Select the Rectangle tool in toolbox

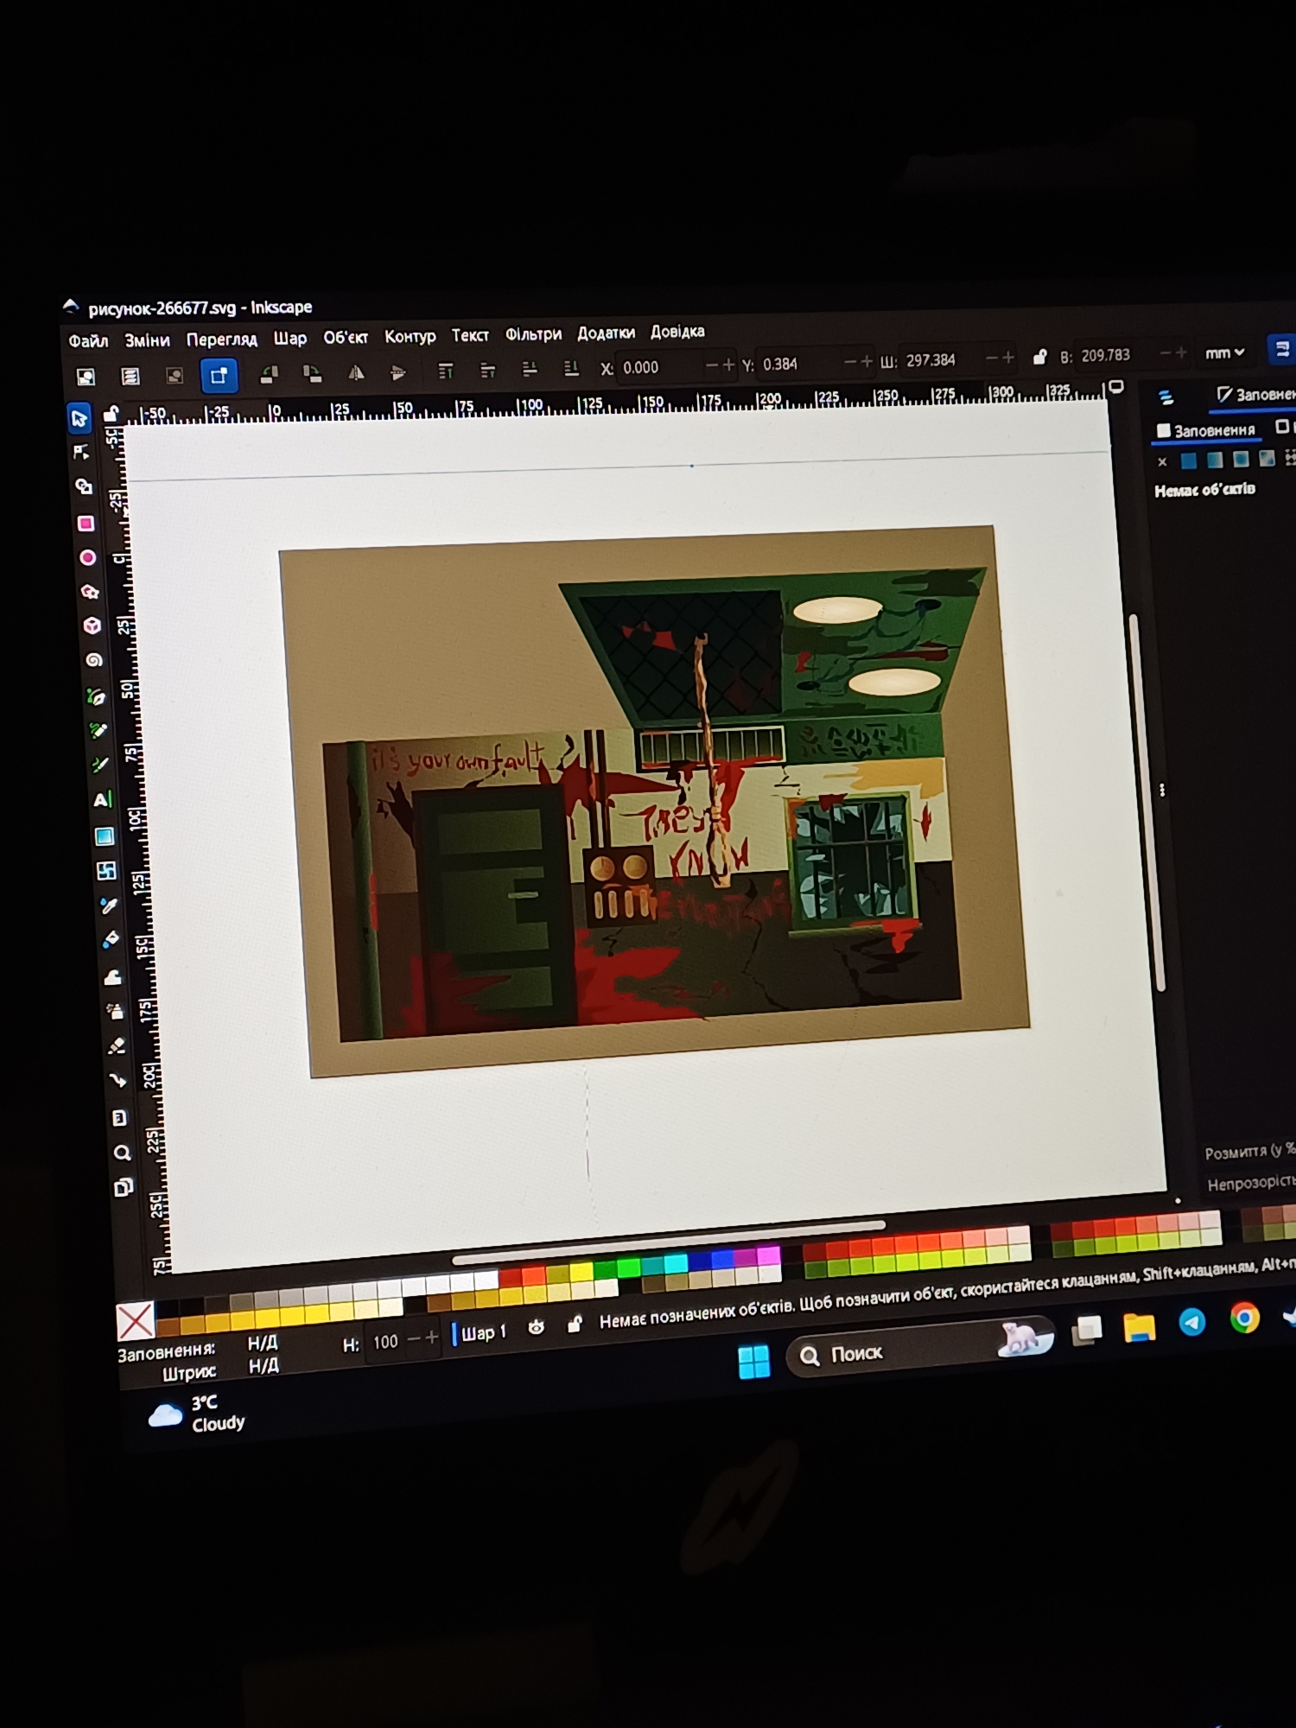pos(86,524)
